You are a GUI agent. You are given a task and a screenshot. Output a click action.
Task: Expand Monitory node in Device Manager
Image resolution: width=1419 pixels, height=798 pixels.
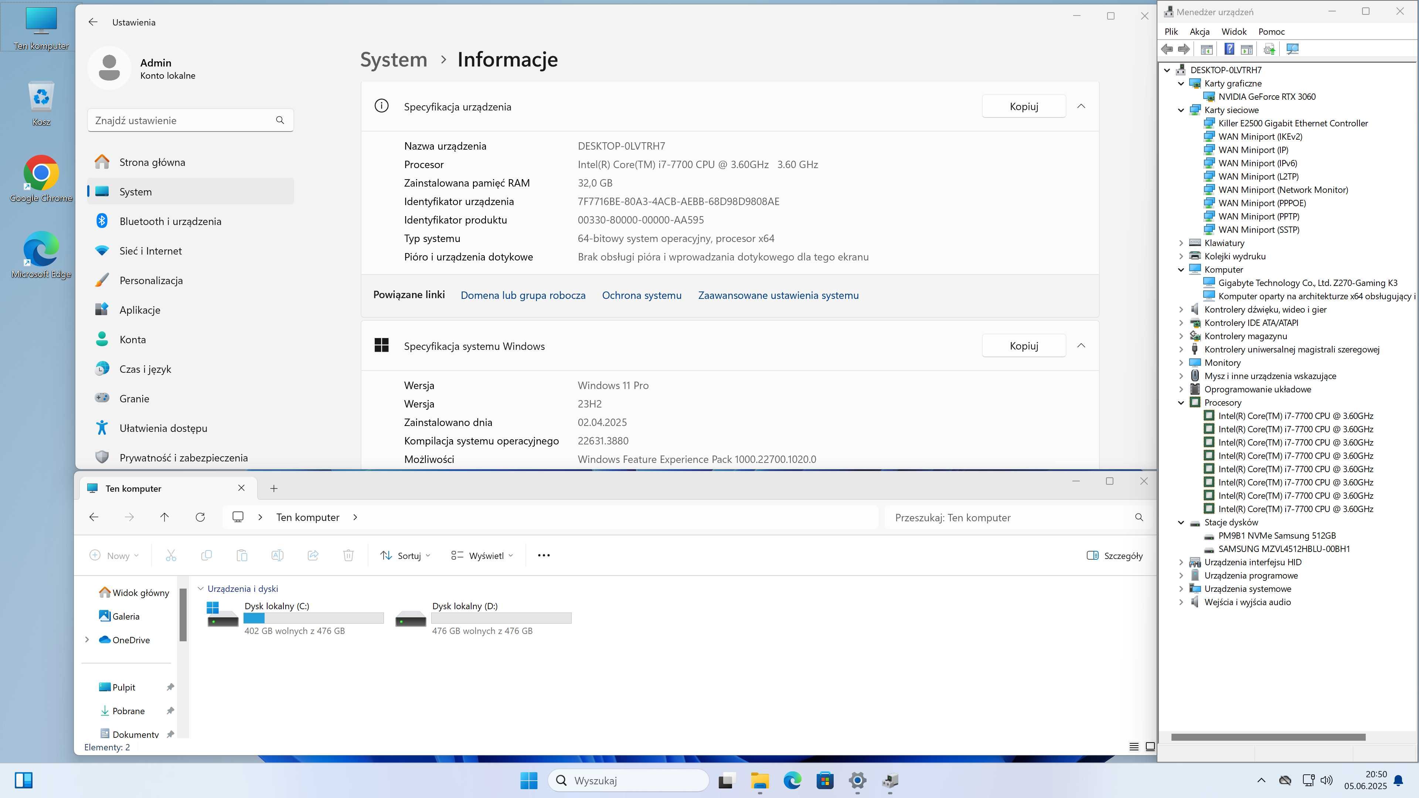[x=1181, y=363]
